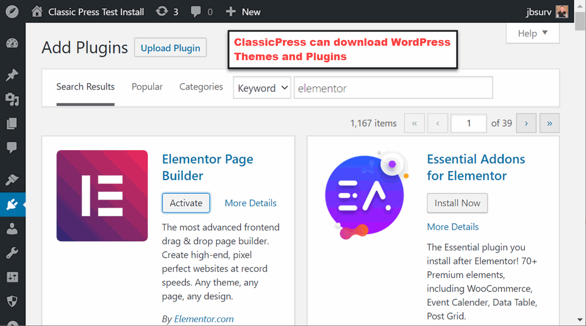Expand the Help panel dropdown
Viewport: 586px width, 326px height.
click(x=533, y=33)
